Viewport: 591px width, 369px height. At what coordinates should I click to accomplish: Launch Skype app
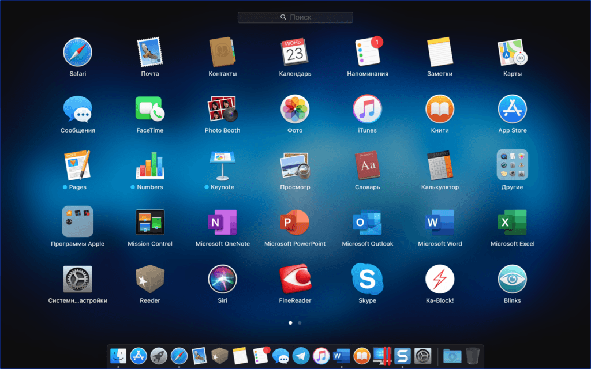(367, 279)
